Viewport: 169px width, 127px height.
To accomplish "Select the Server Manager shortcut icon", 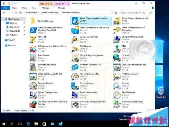I will click(75, 86).
